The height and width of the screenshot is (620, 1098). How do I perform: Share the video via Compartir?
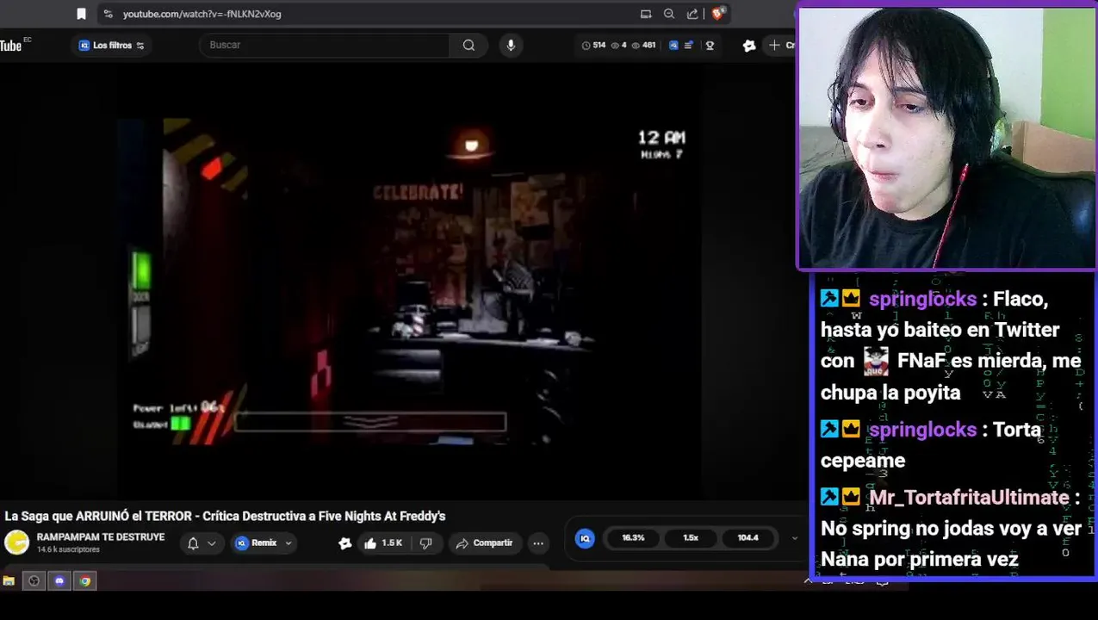484,543
